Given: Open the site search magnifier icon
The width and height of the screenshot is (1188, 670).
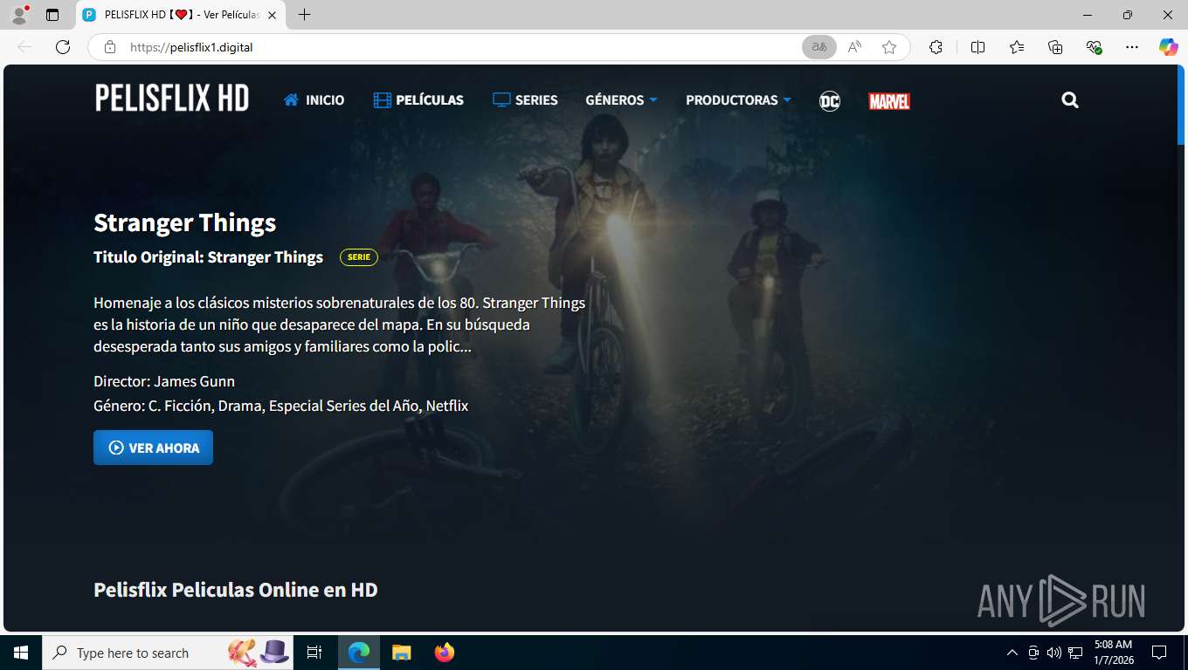Looking at the screenshot, I should pos(1070,100).
